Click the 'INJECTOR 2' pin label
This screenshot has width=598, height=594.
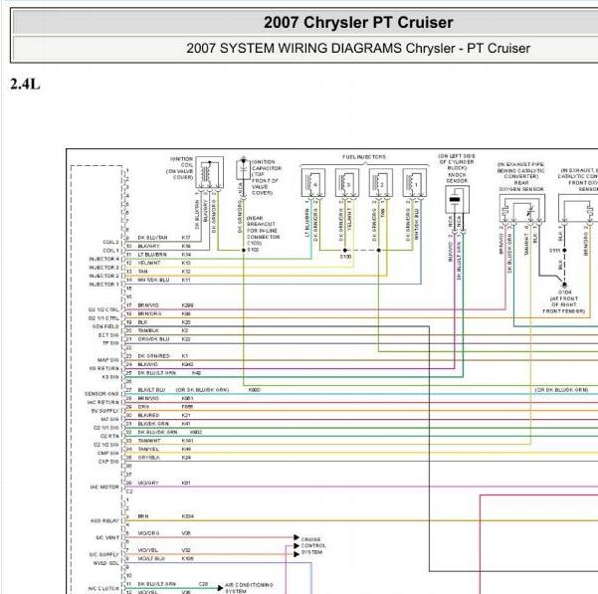[x=104, y=276]
